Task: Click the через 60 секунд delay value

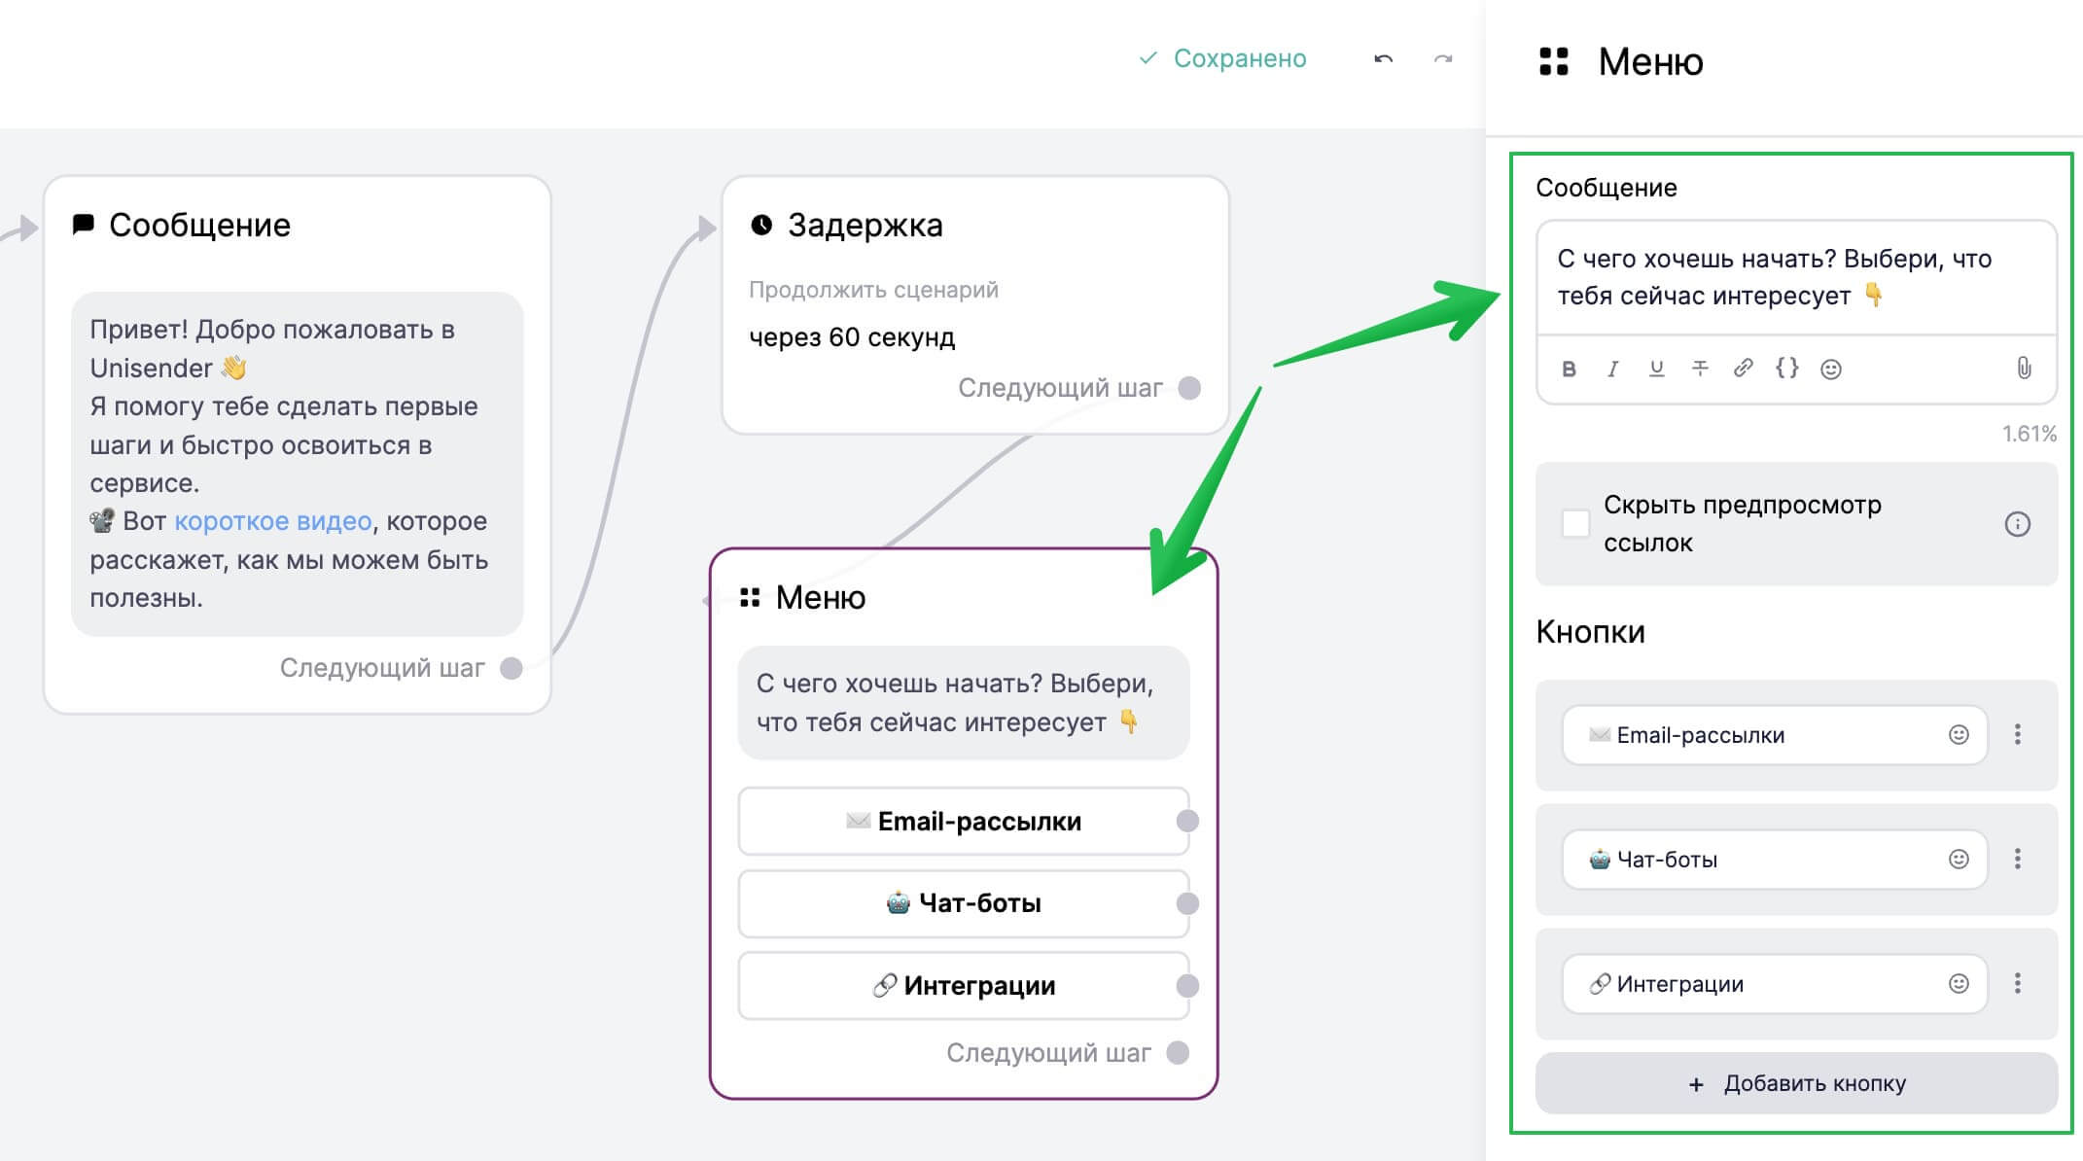Action: [852, 337]
